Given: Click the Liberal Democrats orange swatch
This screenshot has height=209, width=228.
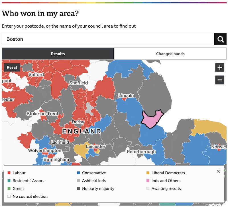Looking at the screenshot, I should 148,173.
